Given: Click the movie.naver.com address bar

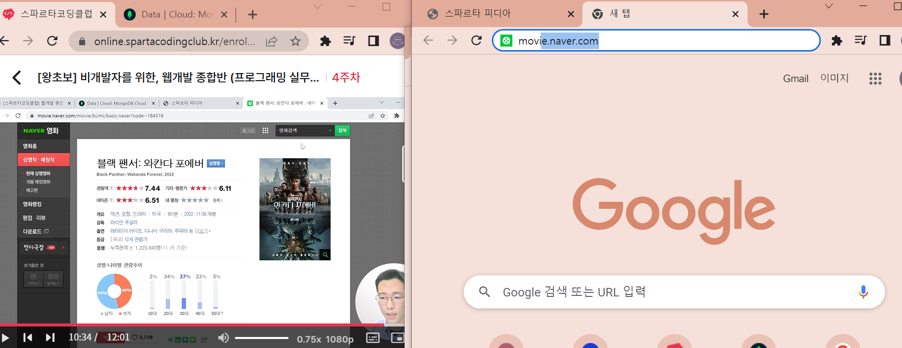Looking at the screenshot, I should tap(656, 41).
